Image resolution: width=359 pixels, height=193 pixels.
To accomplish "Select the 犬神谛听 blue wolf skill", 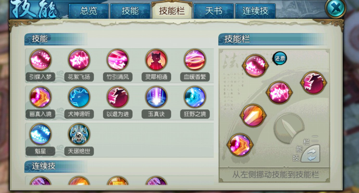I will pyautogui.click(x=79, y=97).
